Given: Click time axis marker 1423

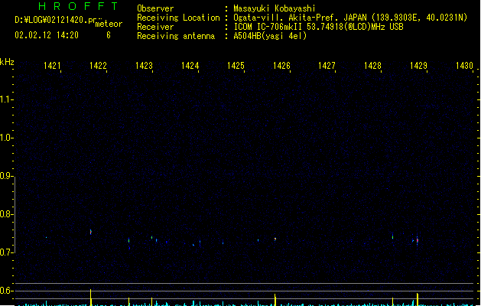Looking at the screenshot, I should point(144,66).
